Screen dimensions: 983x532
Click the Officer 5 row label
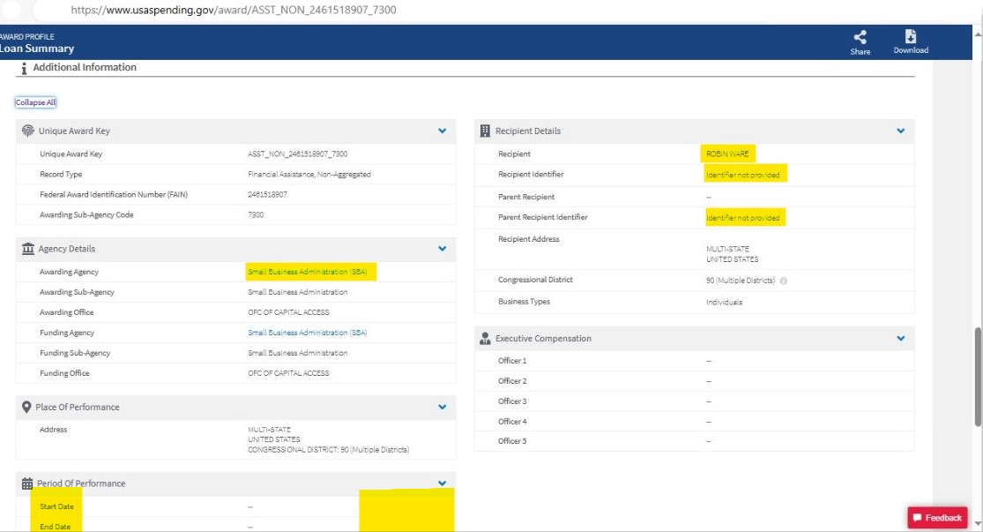pyautogui.click(x=512, y=441)
